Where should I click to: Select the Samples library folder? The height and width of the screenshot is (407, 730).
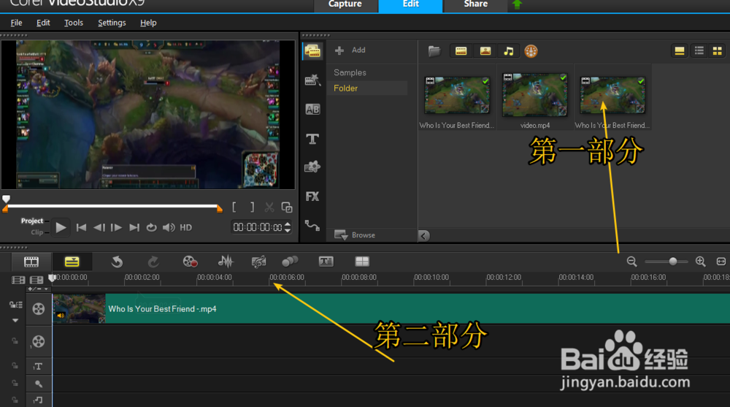point(350,73)
